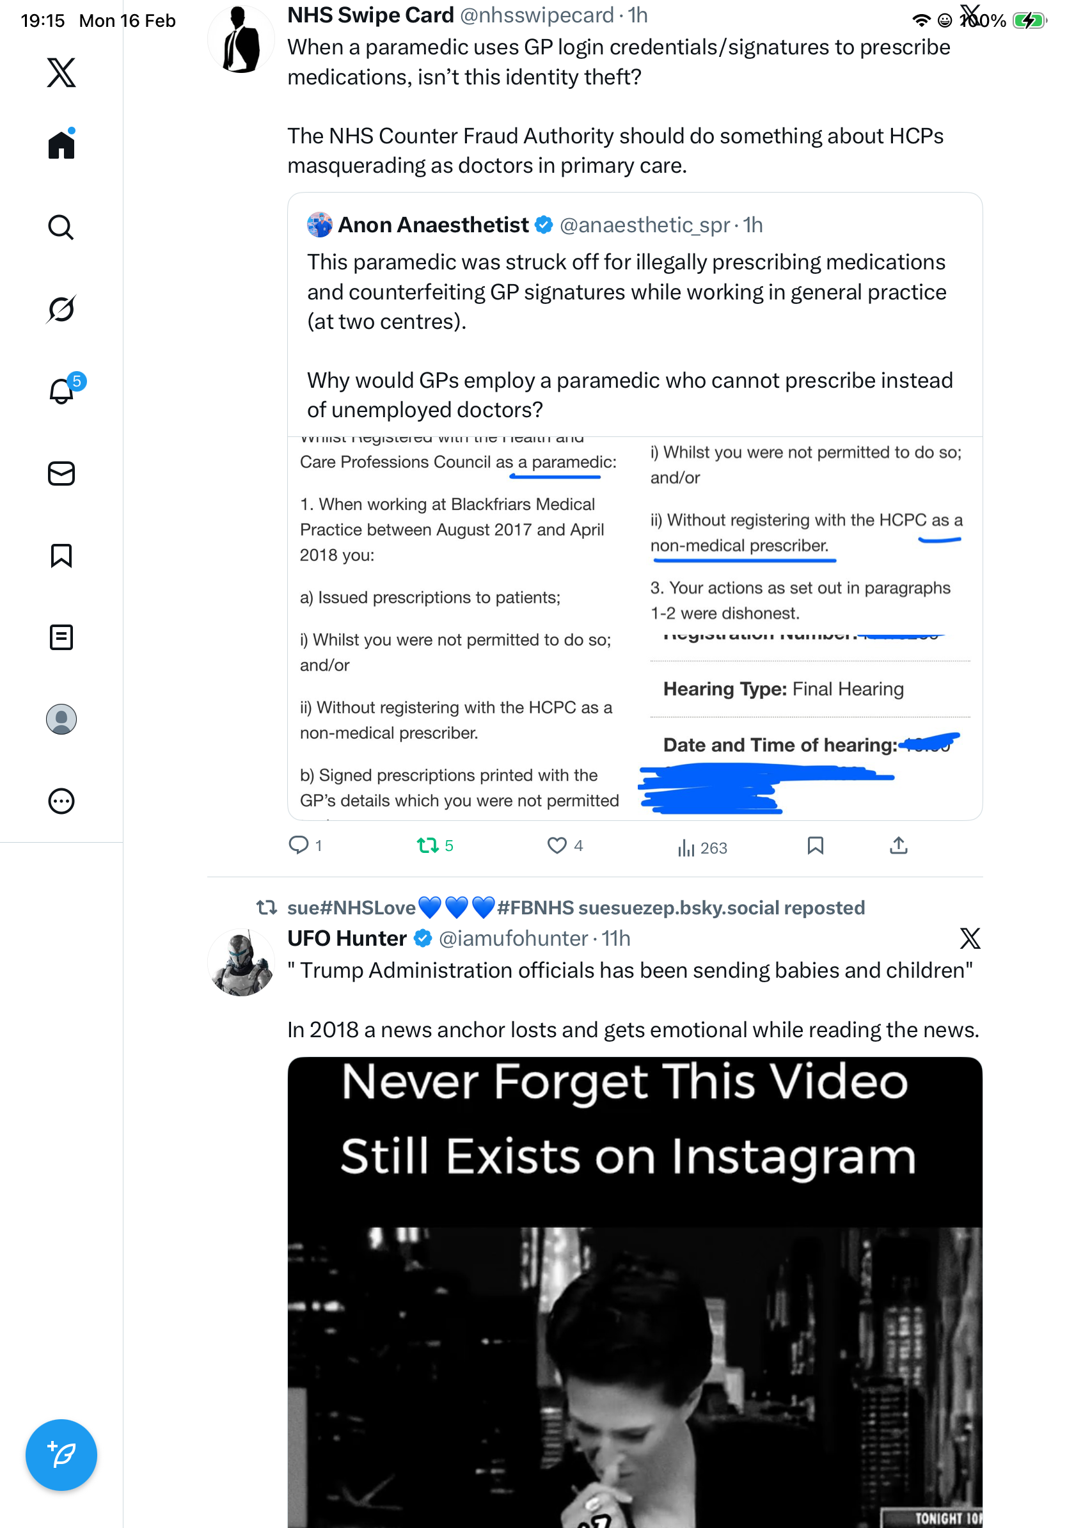
Task: Play the Never Forget This Video thumbnail
Action: pyautogui.click(x=635, y=1291)
